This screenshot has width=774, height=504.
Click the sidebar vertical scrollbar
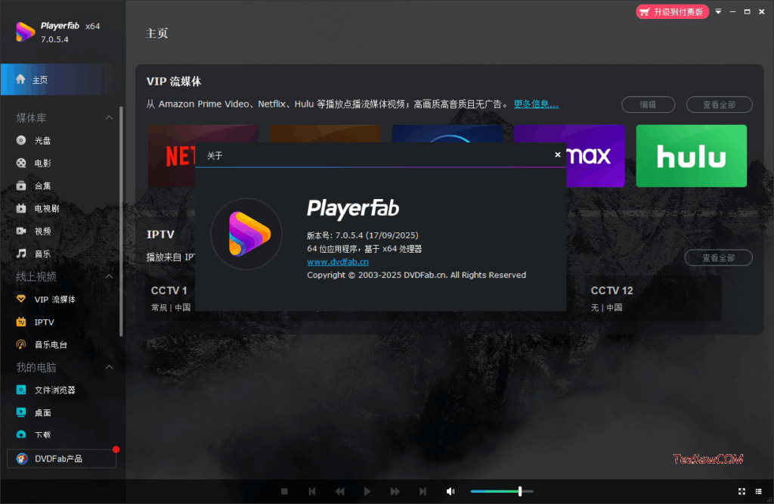point(121,222)
